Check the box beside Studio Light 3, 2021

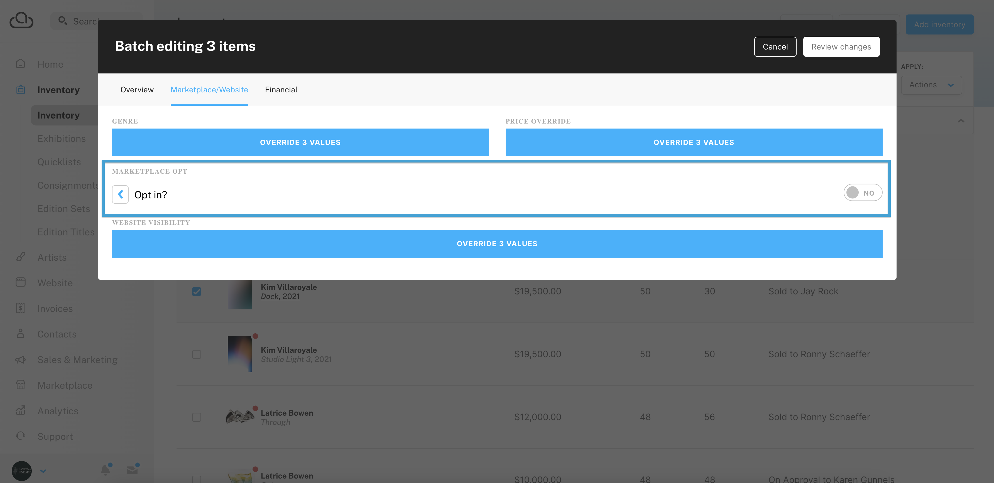tap(197, 354)
